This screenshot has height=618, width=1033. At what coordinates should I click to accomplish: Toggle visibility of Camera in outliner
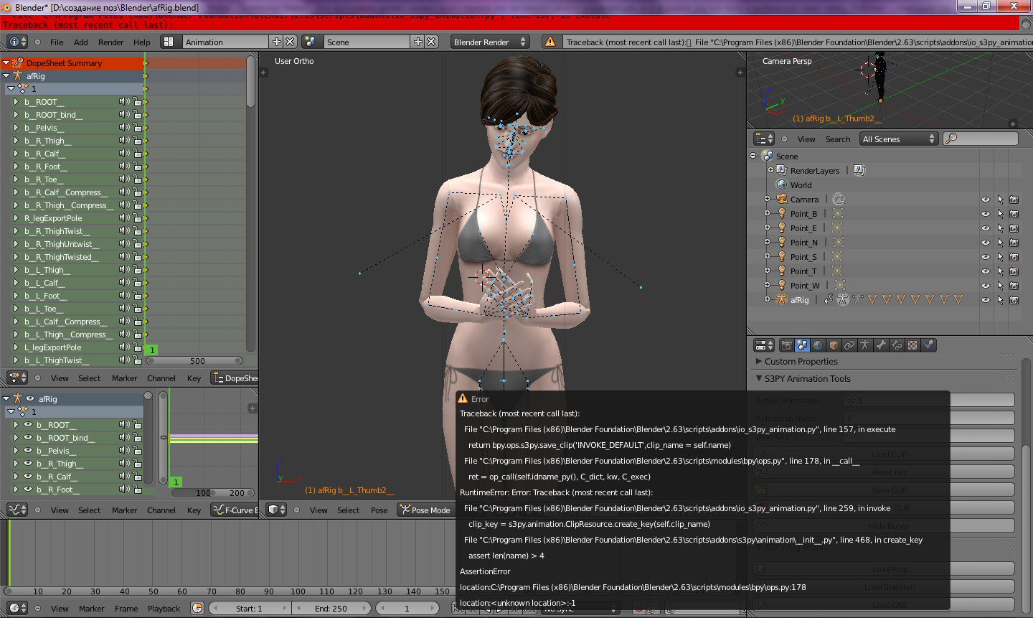click(x=986, y=200)
